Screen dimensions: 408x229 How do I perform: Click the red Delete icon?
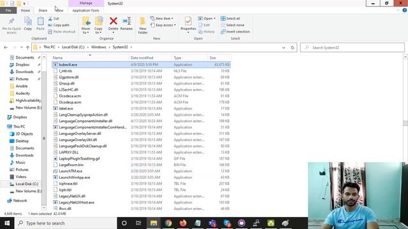coord(113,21)
